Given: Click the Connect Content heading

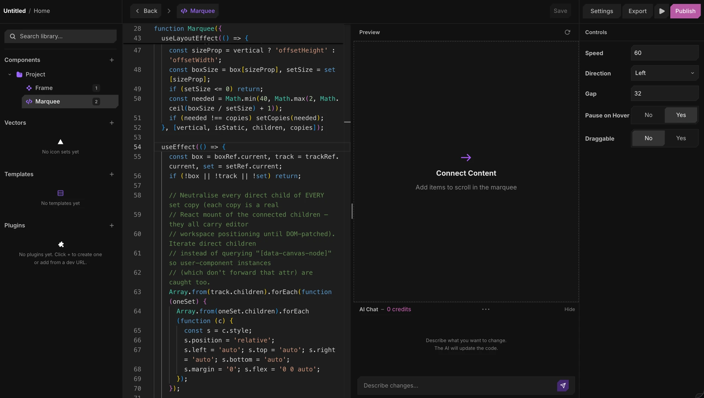Looking at the screenshot, I should click(466, 173).
